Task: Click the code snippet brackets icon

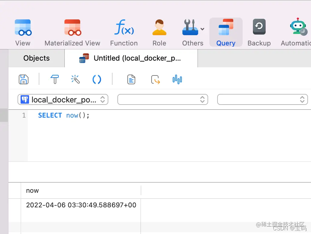Action: tap(97, 79)
